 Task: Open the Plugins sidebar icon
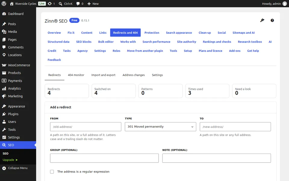(x=4, y=114)
